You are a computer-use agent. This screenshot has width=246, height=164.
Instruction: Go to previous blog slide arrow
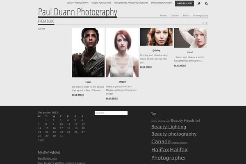[203, 23]
